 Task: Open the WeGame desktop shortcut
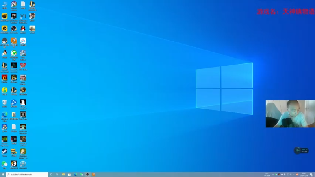tap(14, 79)
